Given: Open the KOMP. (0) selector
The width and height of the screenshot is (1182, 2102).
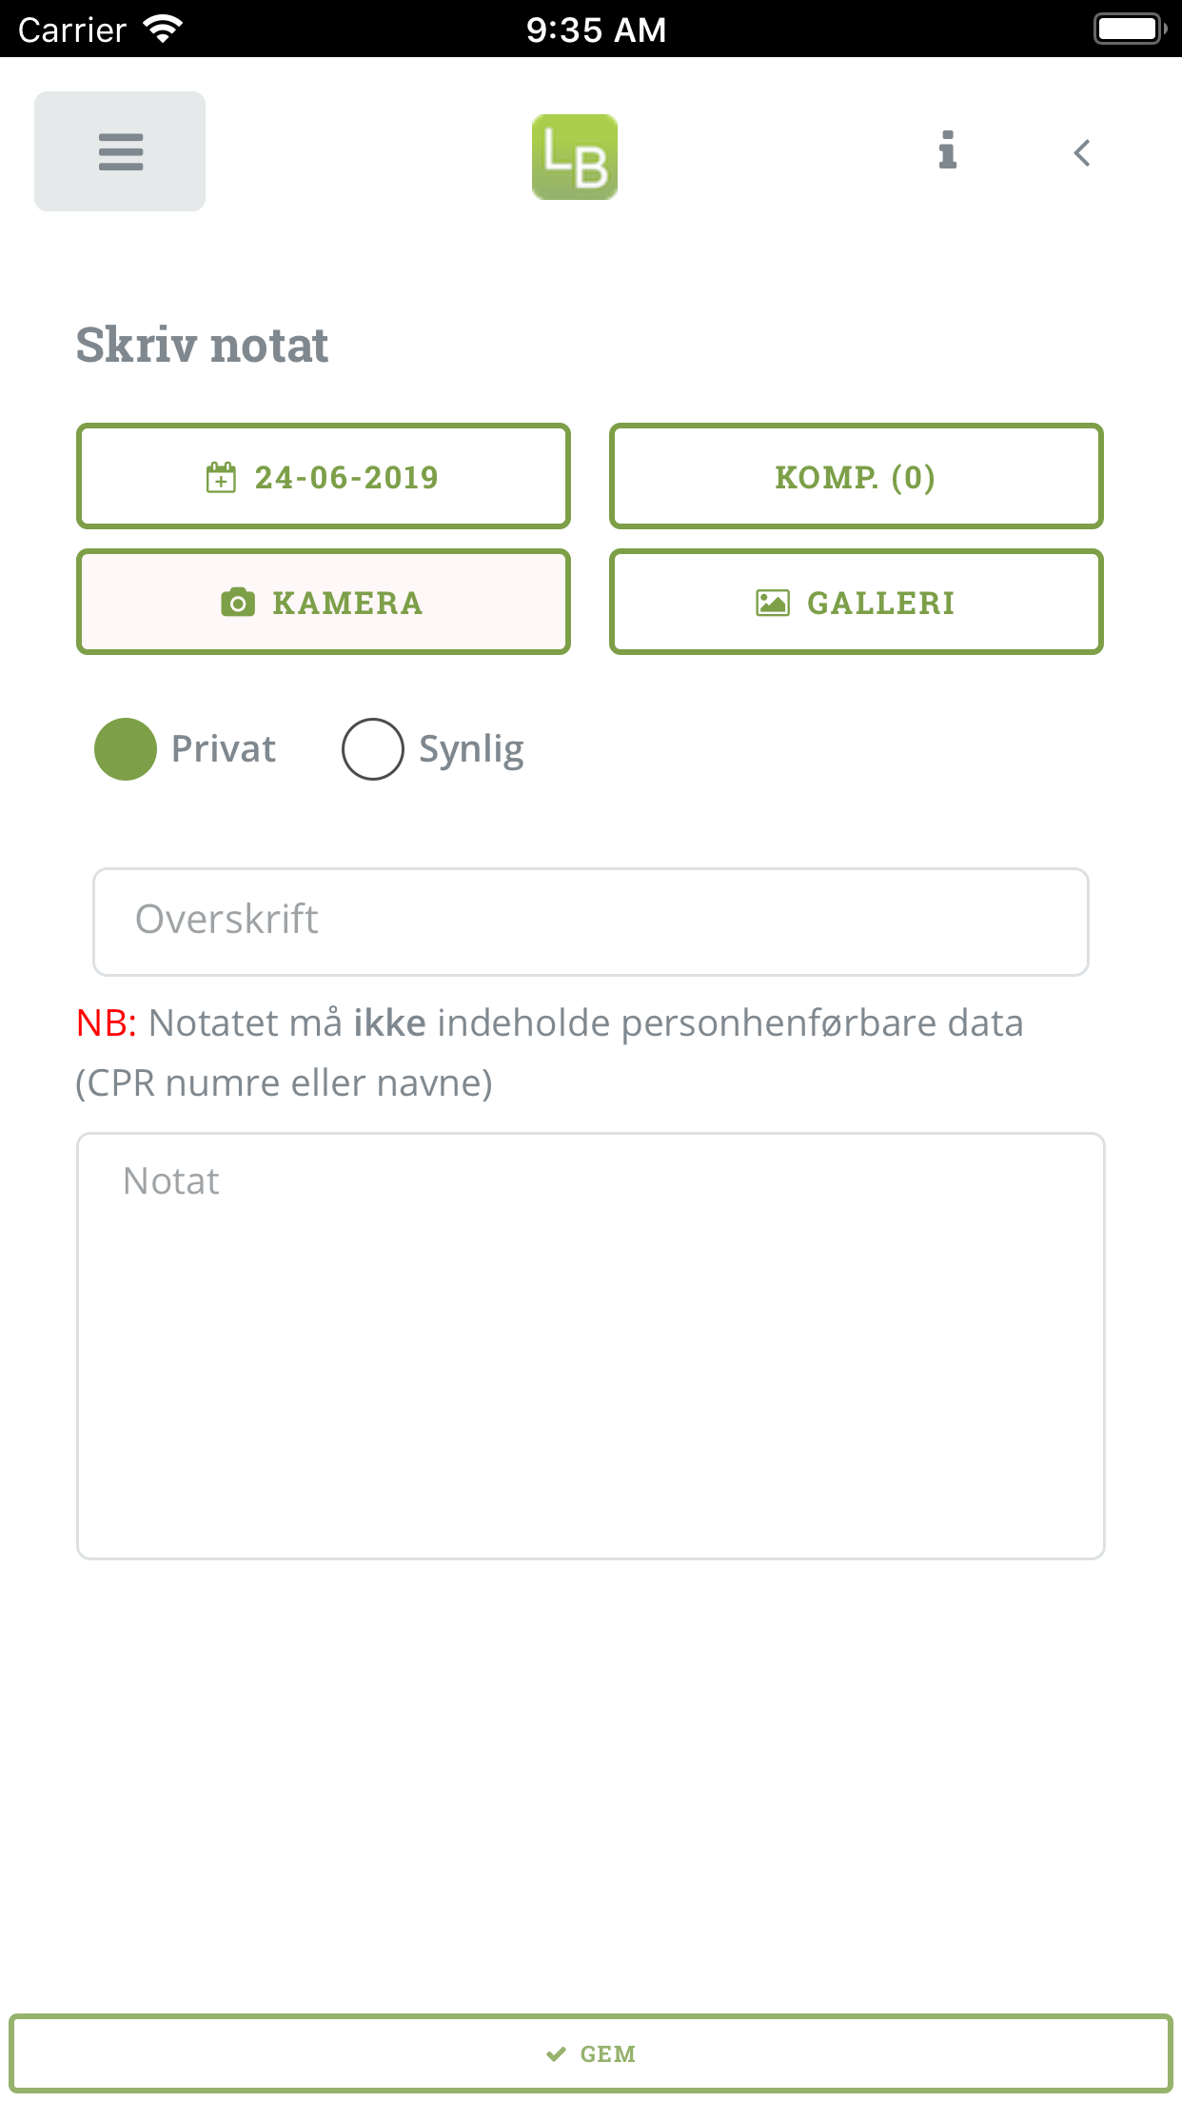Looking at the screenshot, I should [x=855, y=476].
